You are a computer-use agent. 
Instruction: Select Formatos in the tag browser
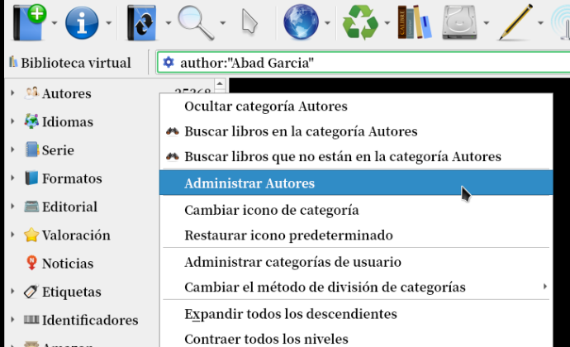pos(72,178)
